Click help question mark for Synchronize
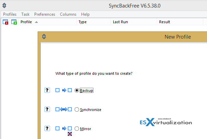The width and height of the screenshot is (207, 139). click(x=47, y=109)
